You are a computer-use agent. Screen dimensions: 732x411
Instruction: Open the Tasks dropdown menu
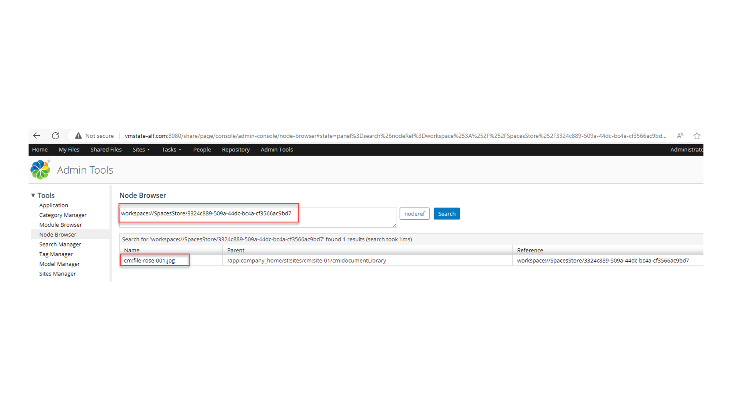pos(171,149)
